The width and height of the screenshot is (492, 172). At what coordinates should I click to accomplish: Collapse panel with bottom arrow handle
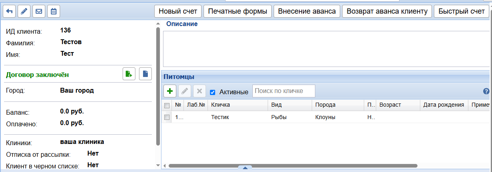click(245, 168)
